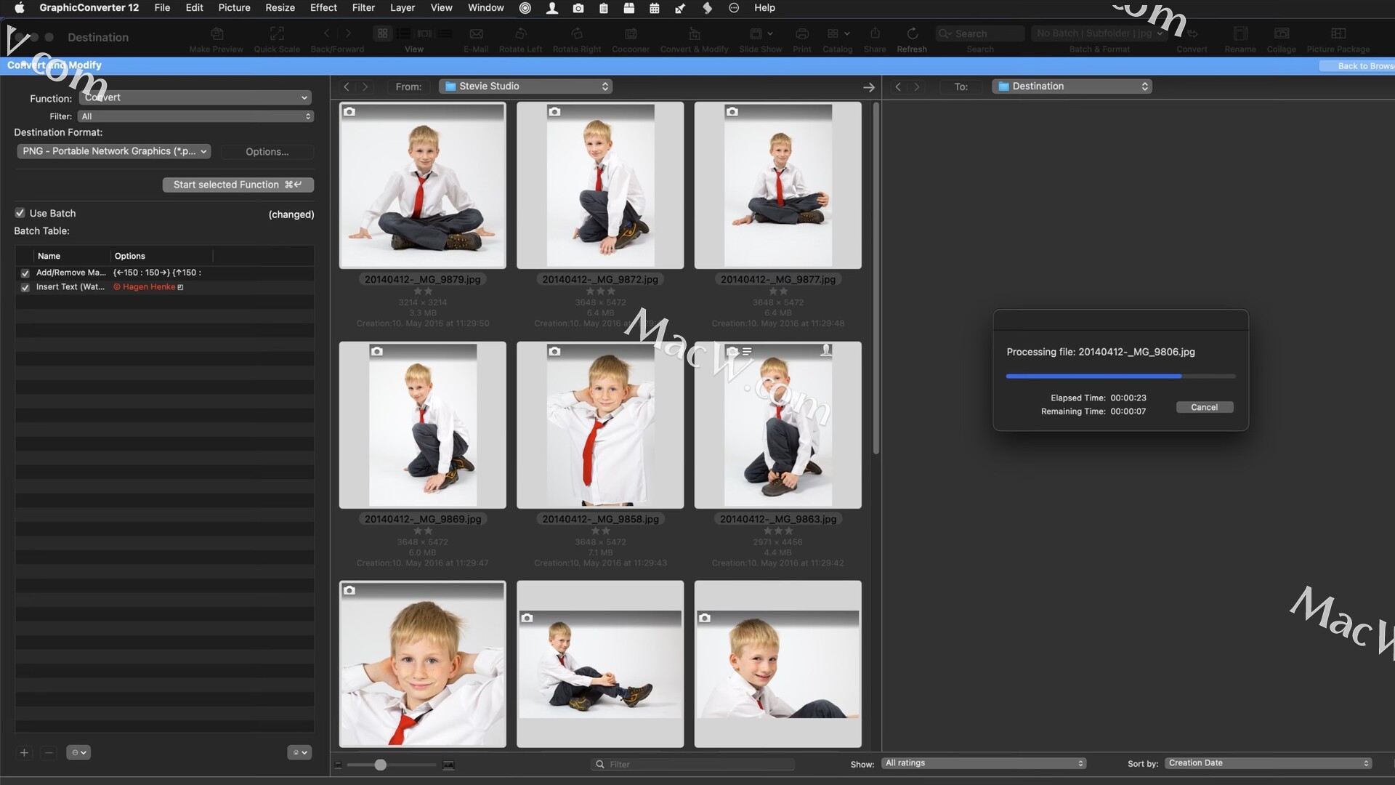
Task: Switch to the thumbnail grid view mode
Action: coord(382,33)
